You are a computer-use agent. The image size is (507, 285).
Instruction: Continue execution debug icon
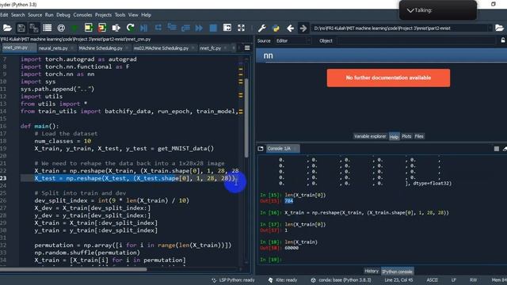199,28
